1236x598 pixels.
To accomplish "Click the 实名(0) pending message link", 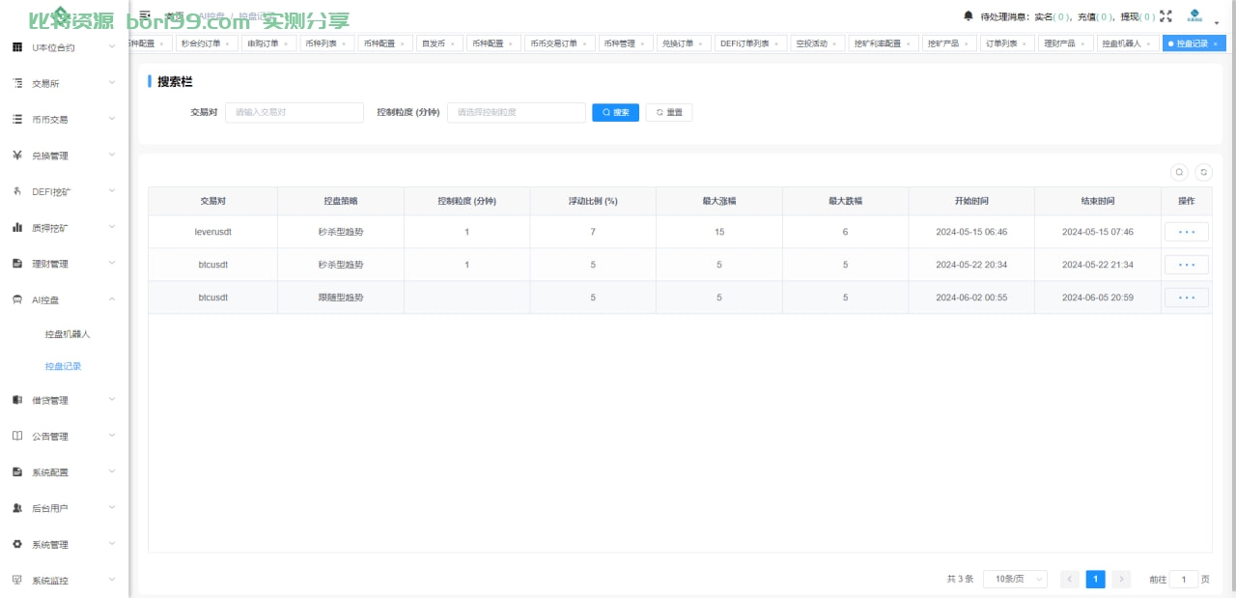I will click(x=1053, y=16).
